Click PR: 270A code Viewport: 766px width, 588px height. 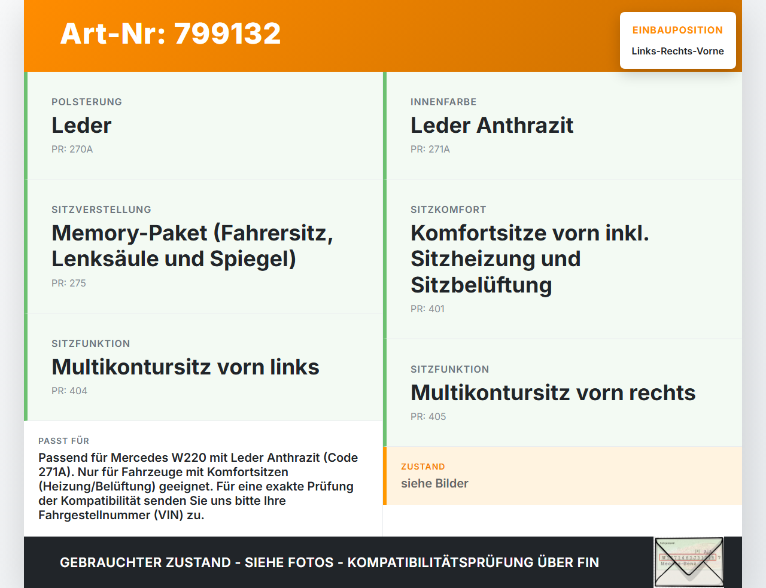tap(72, 149)
